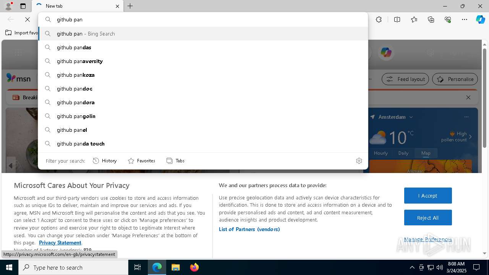
Task: Open the Extensions puzzle icon
Action: tap(379, 19)
